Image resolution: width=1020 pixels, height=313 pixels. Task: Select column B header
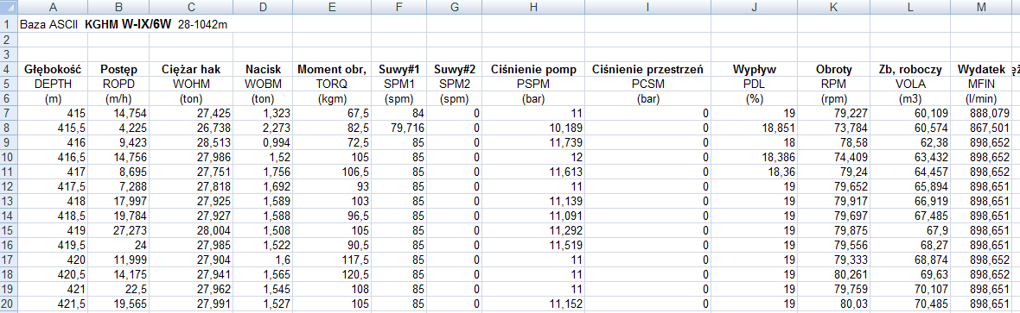[118, 7]
